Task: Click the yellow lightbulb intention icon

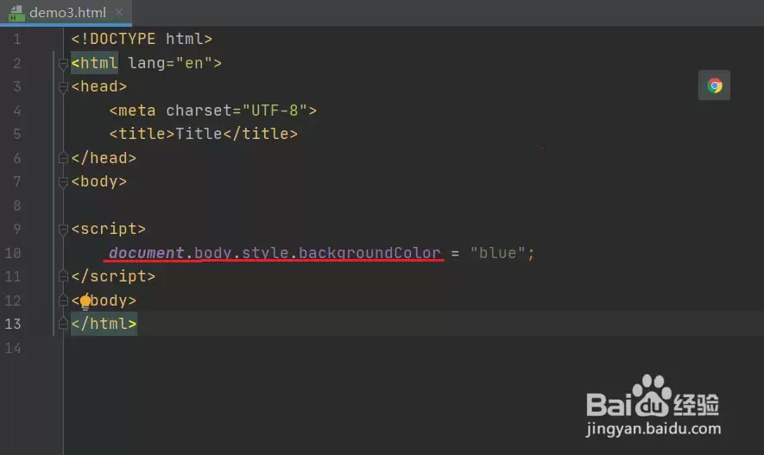Action: coord(85,302)
